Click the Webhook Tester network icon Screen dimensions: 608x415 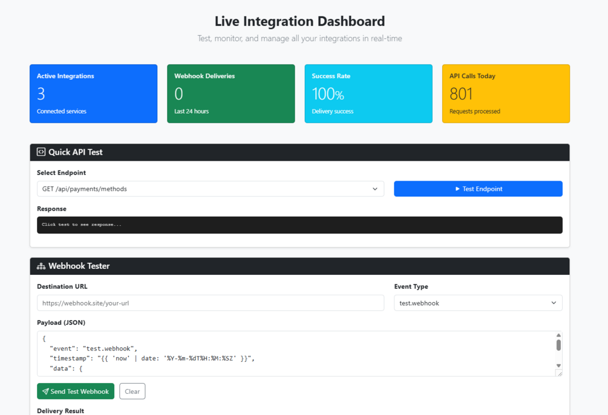click(x=41, y=266)
